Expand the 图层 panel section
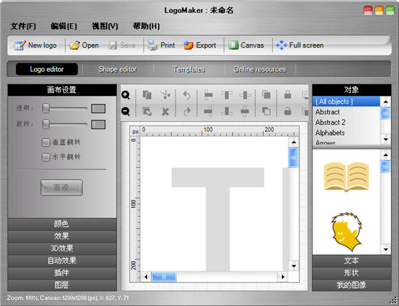The width and height of the screenshot is (399, 306). pyautogui.click(x=61, y=285)
